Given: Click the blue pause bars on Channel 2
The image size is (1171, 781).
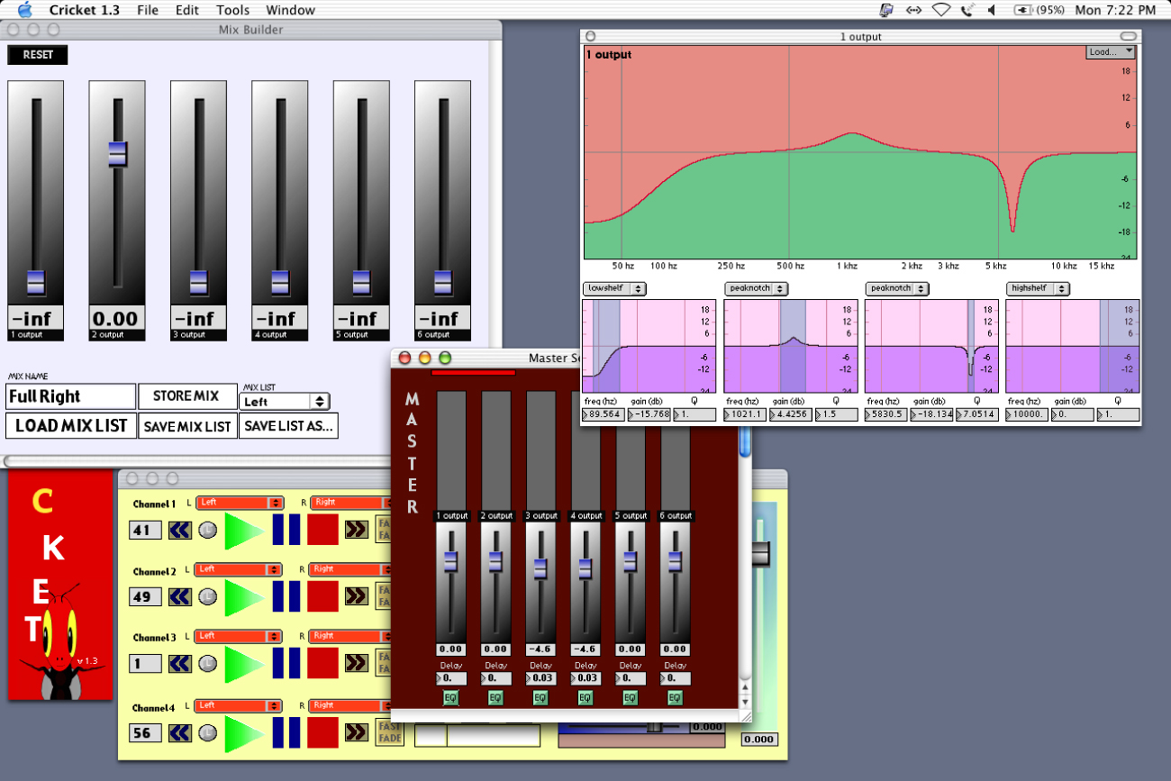Looking at the screenshot, I should tap(286, 596).
